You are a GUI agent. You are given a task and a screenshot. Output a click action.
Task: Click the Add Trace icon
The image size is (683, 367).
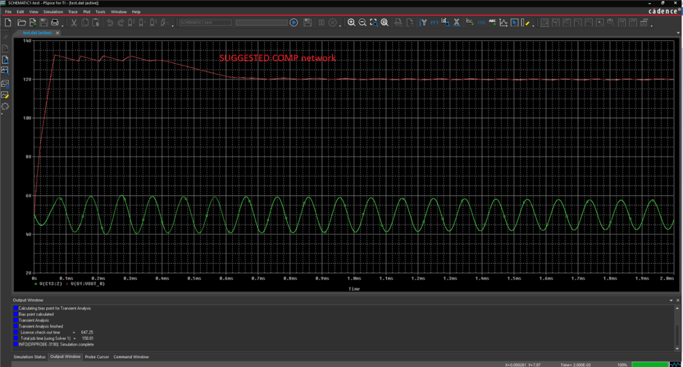469,22
